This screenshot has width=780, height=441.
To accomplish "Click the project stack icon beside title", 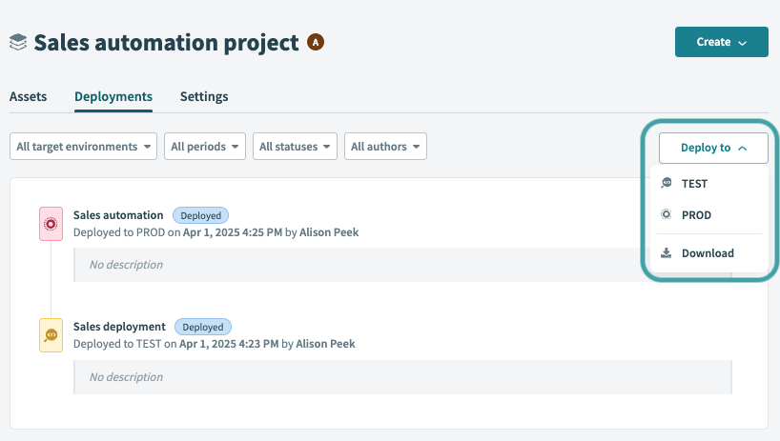I will tap(18, 42).
